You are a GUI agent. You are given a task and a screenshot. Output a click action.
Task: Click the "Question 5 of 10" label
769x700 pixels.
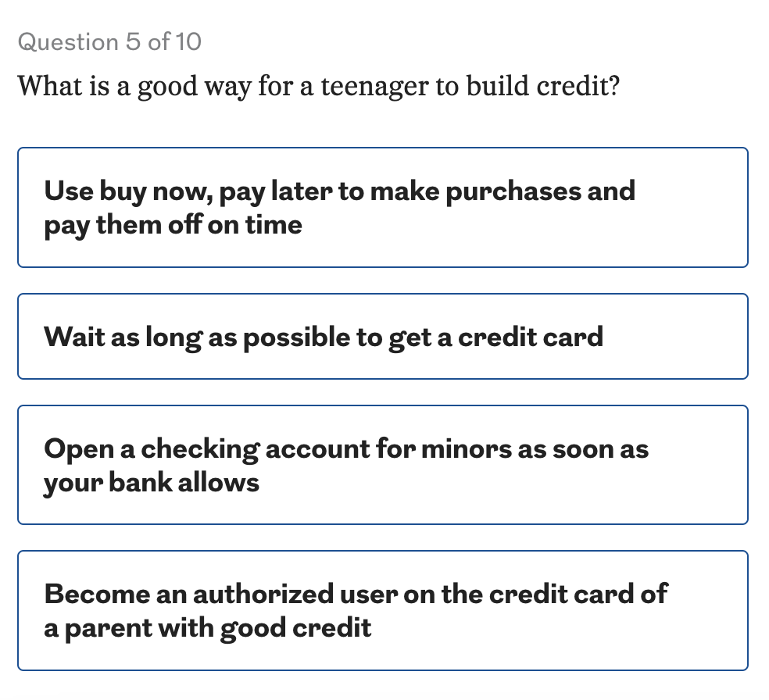(109, 41)
